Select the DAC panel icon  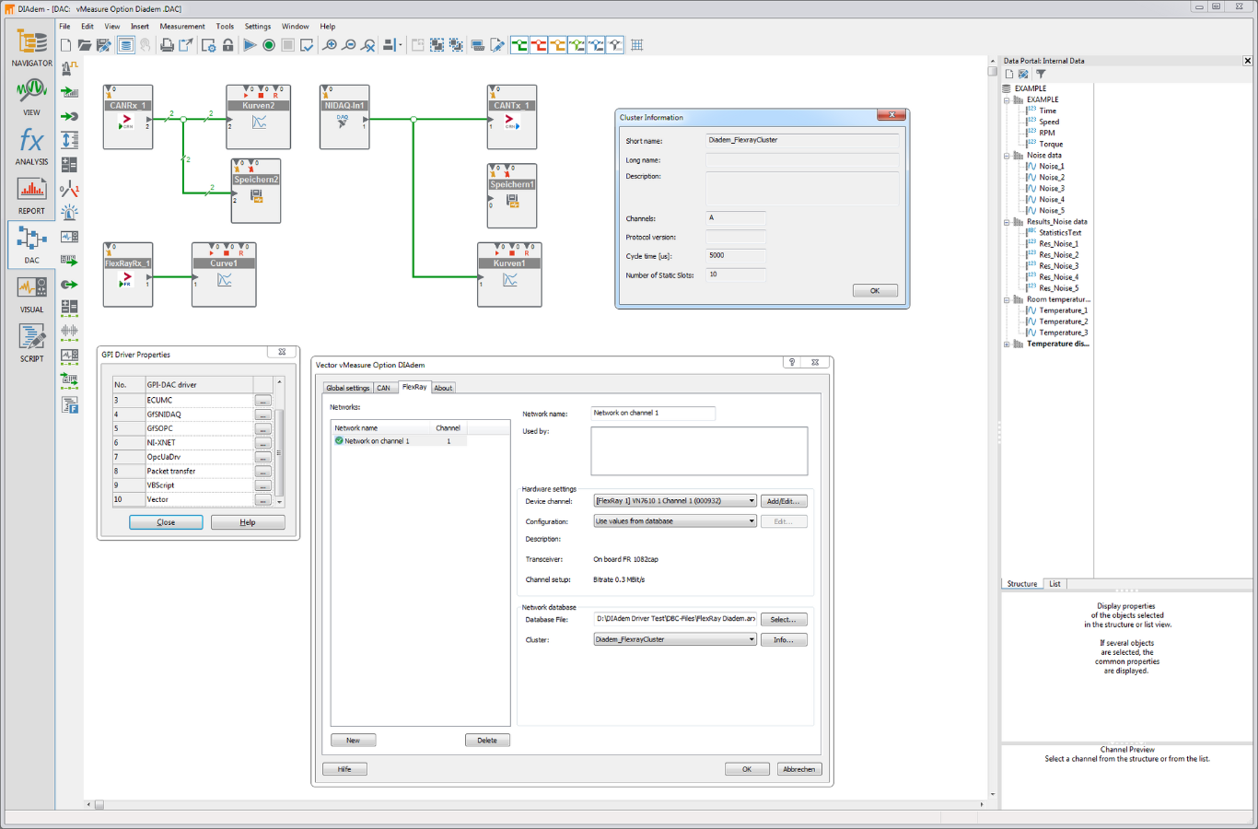coord(31,245)
